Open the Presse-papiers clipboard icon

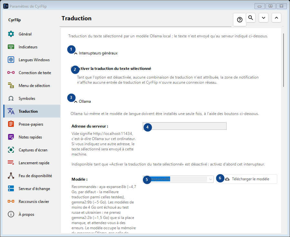point(11,124)
